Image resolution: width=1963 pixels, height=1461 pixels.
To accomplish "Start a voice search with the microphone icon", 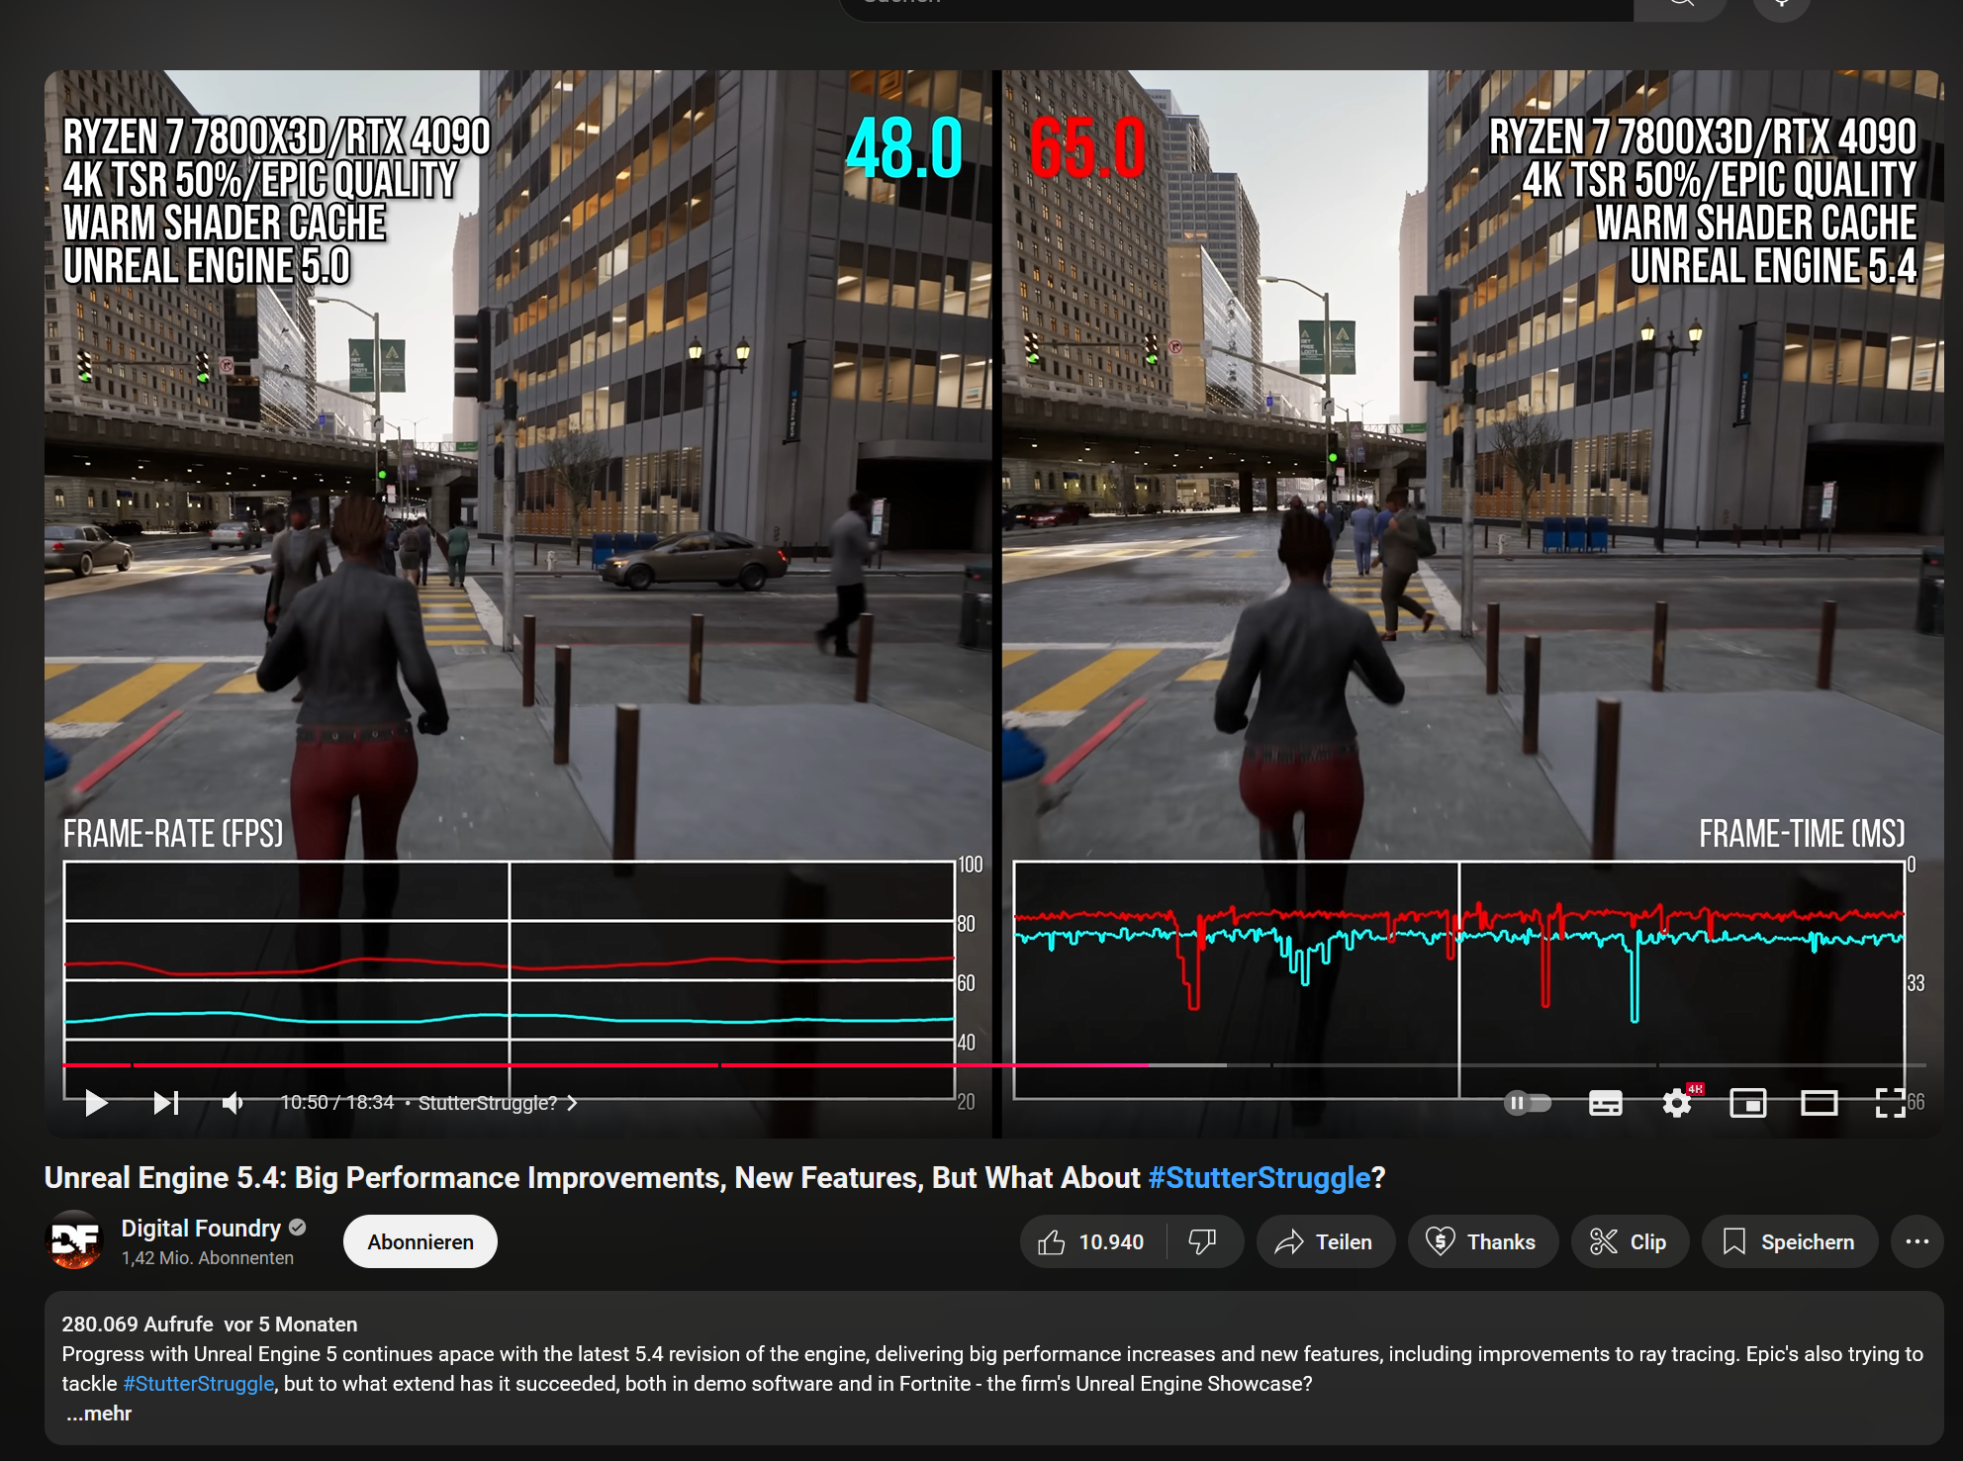I will coord(1783,4).
